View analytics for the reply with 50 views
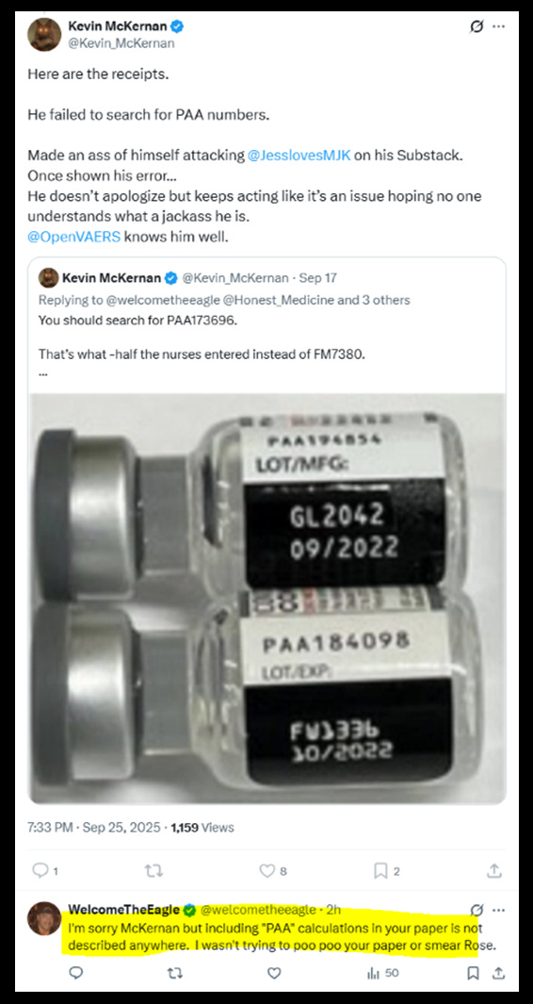 point(383,973)
